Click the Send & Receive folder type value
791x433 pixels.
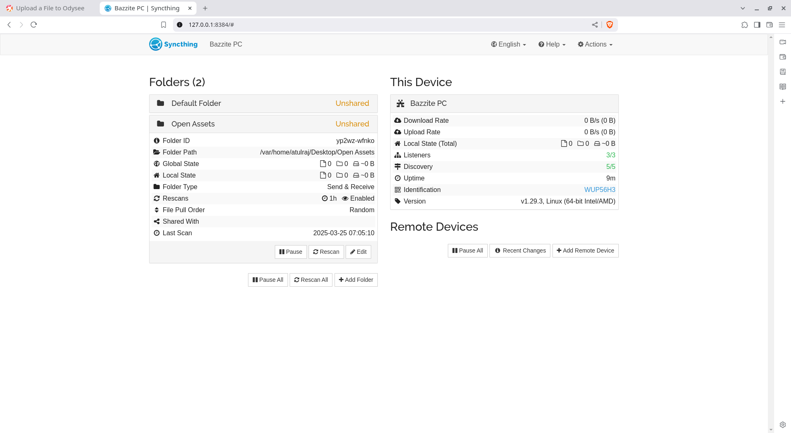tap(351, 187)
